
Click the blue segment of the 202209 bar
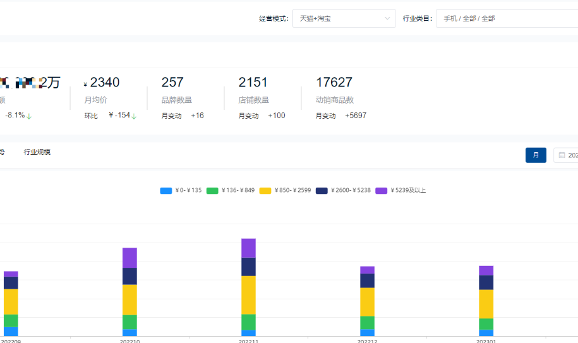point(11,331)
